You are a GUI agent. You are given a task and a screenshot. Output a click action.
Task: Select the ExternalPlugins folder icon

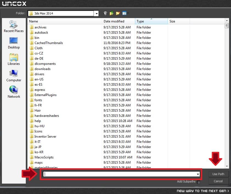(31, 95)
